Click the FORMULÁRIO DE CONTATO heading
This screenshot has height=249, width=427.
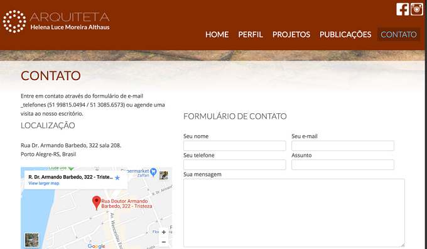click(235, 116)
